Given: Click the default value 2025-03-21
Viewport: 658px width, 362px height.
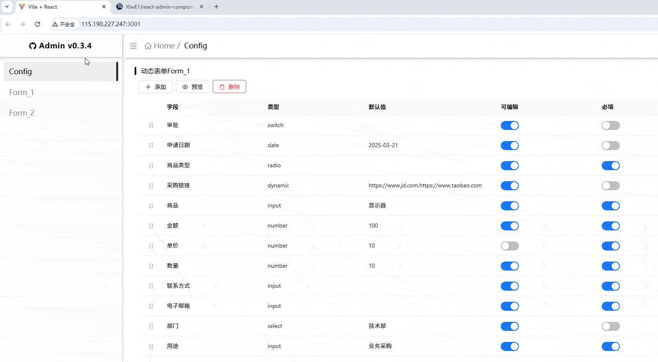Looking at the screenshot, I should pos(383,145).
